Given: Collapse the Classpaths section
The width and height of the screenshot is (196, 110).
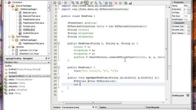Looking at the screenshot, I should 173,23.
